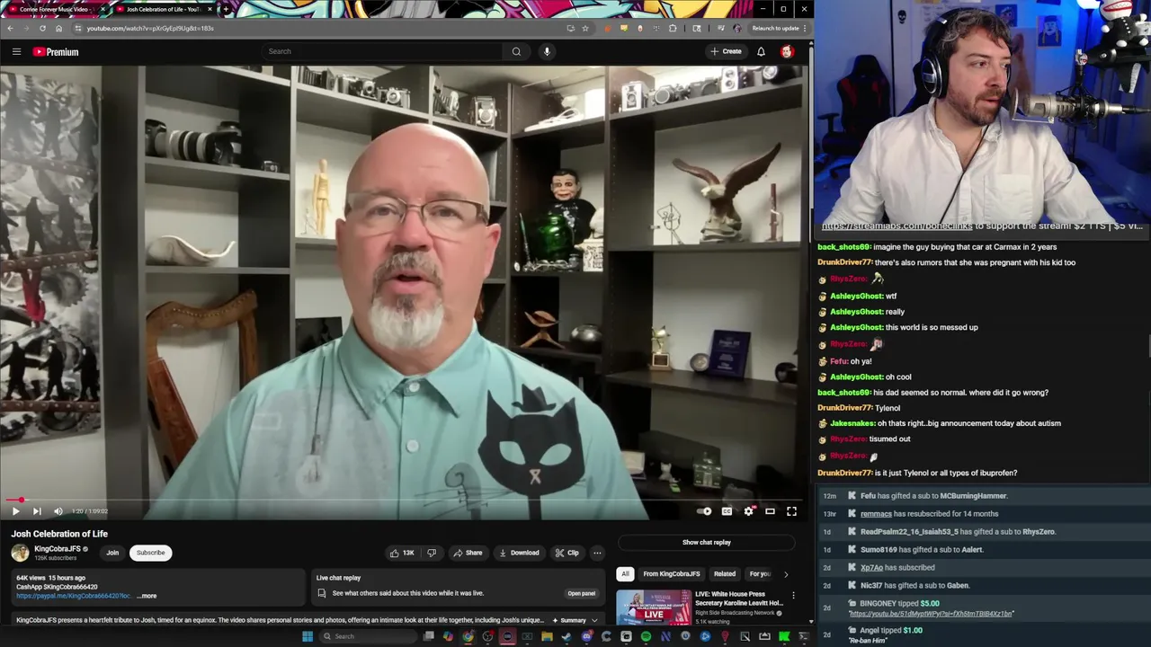1151x647 pixels.
Task: Like the video with thumbs up 13K
Action: pyautogui.click(x=402, y=553)
